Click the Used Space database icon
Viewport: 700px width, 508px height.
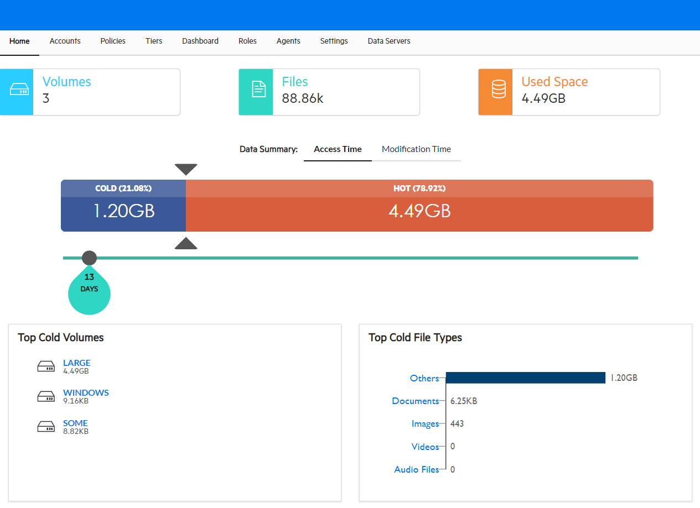[499, 89]
